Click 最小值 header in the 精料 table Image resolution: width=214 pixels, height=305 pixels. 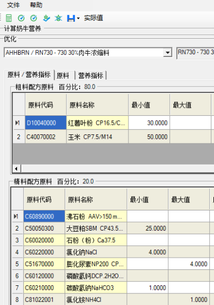pos(148,200)
